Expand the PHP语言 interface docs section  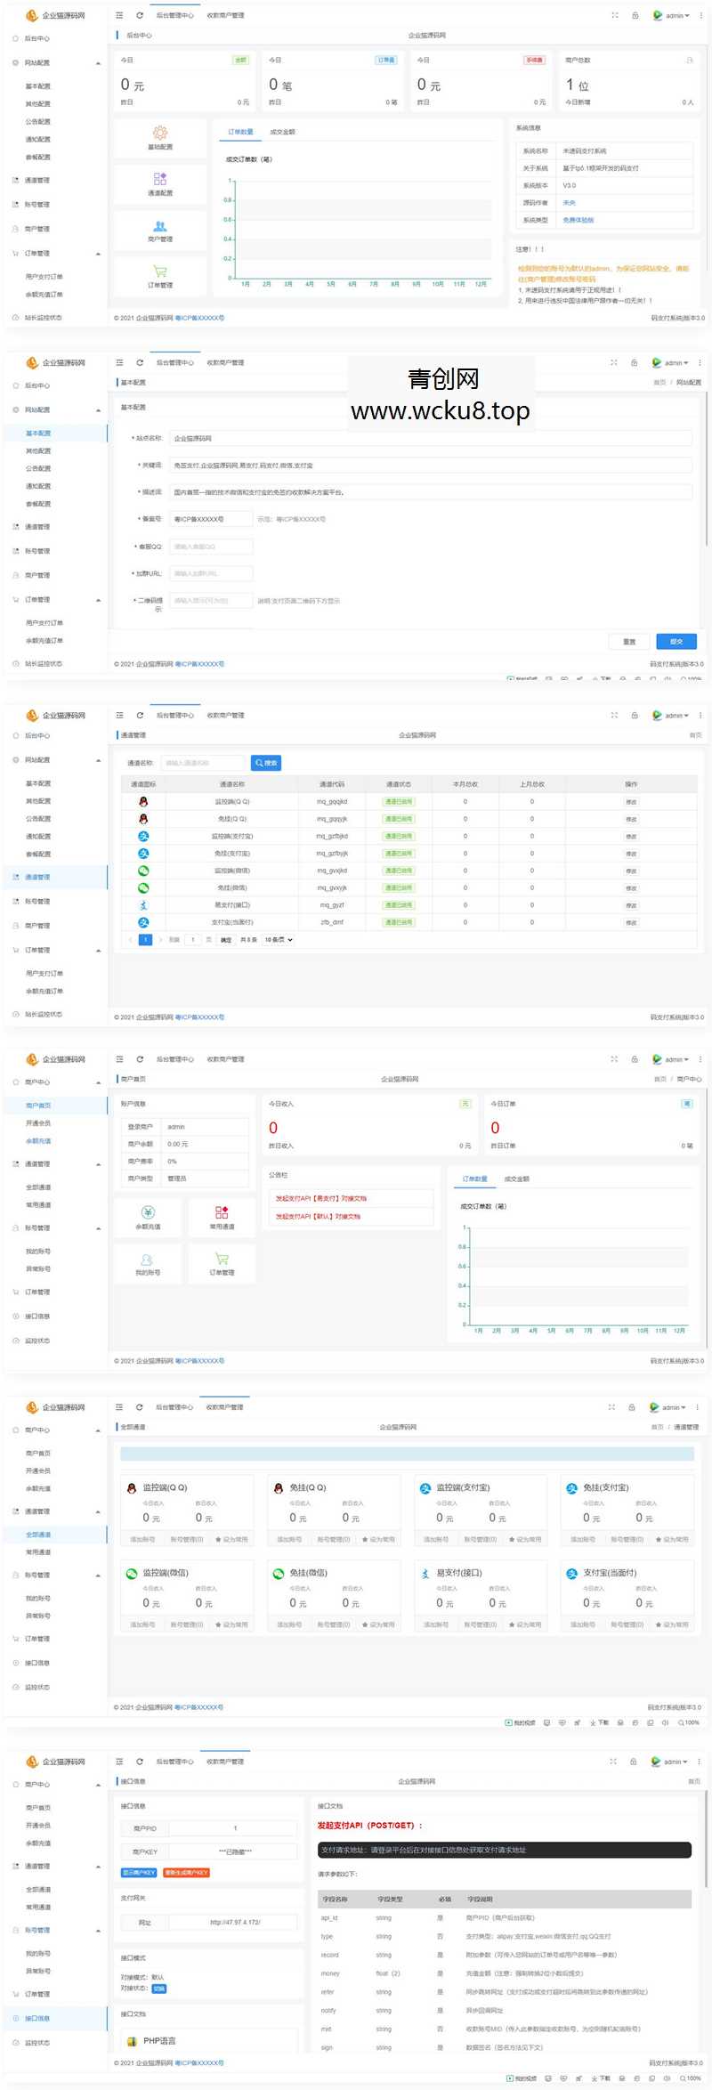click(158, 2041)
